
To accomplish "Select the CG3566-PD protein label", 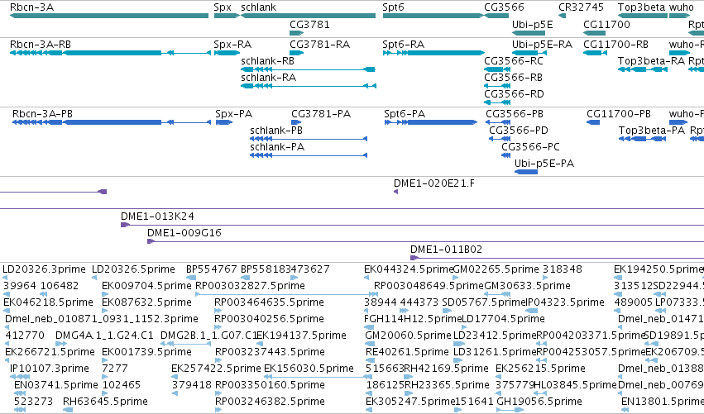I will pyautogui.click(x=519, y=131).
